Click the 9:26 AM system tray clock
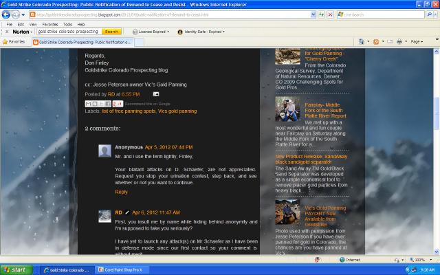The image size is (440, 275). tap(428, 270)
